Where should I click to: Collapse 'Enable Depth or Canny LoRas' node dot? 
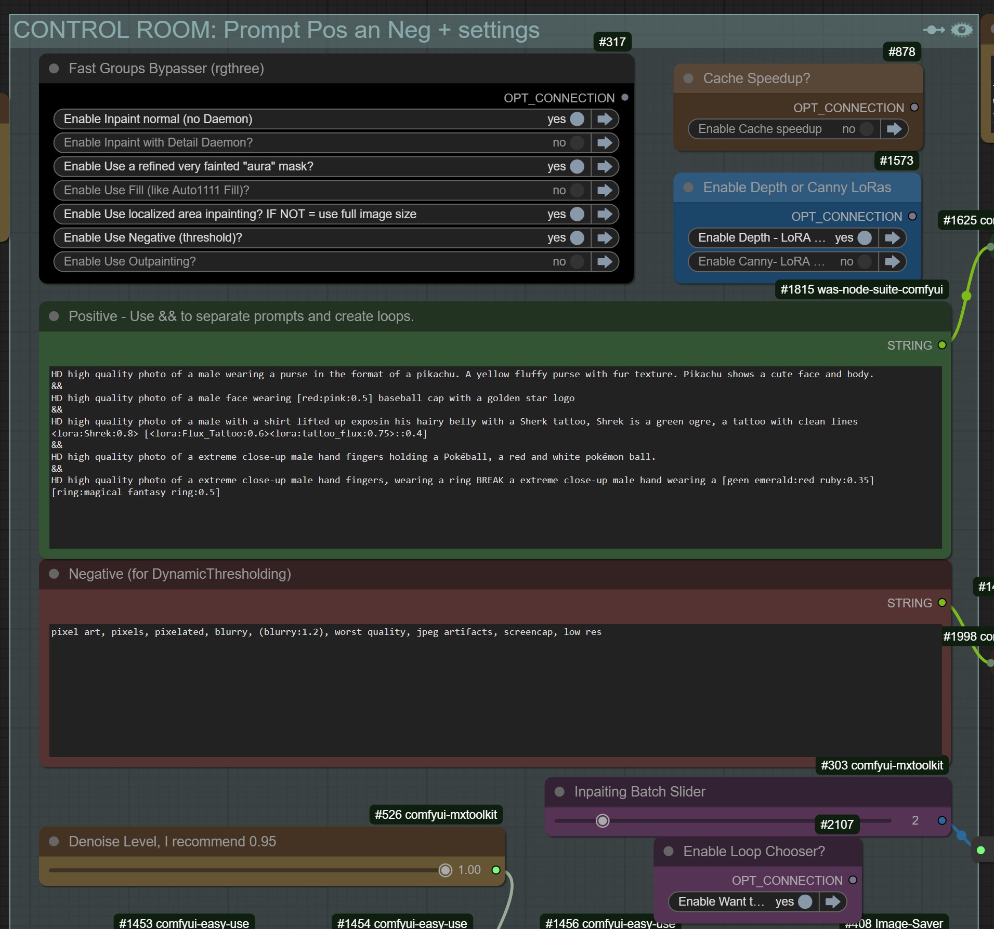pyautogui.click(x=688, y=188)
